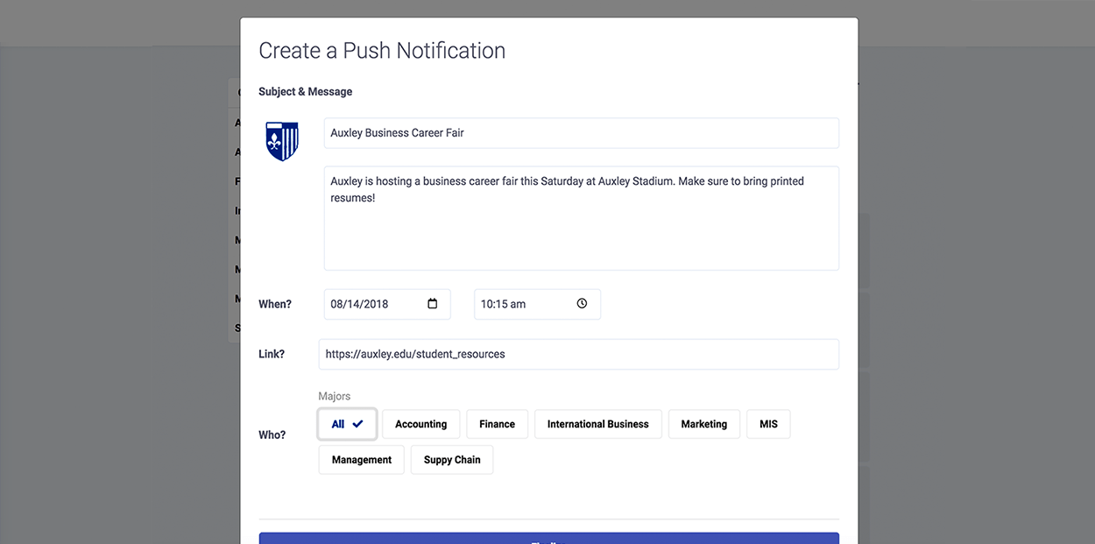The height and width of the screenshot is (544, 1095).
Task: Click the 'Link?' label
Action: [272, 355]
